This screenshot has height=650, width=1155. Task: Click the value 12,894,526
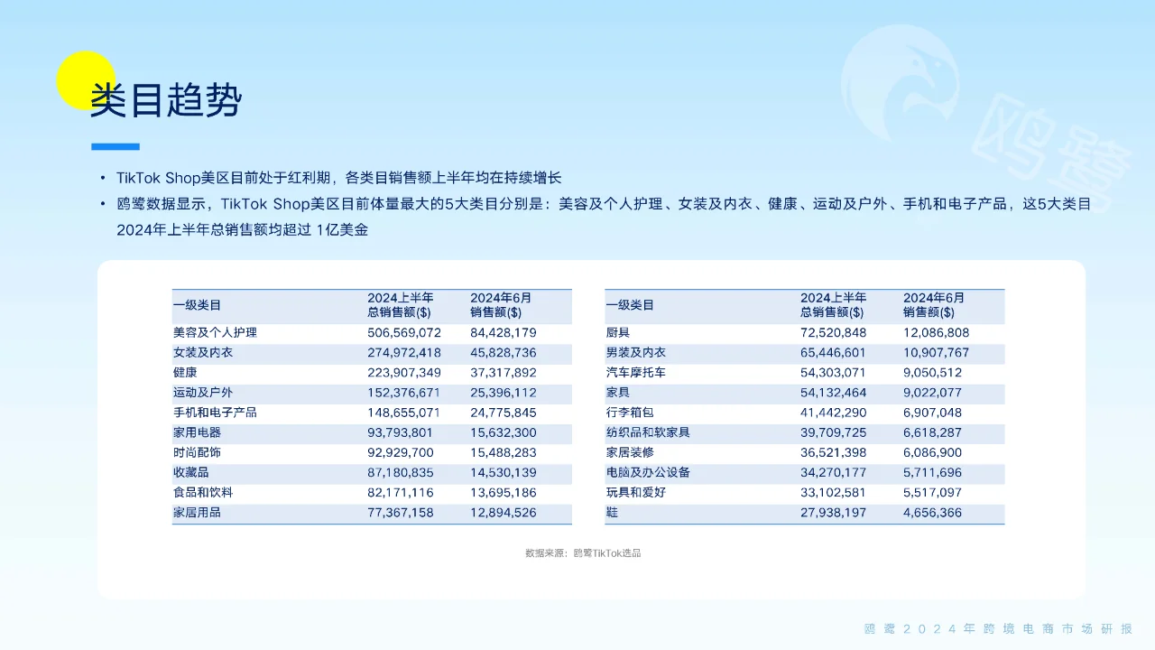tap(504, 513)
